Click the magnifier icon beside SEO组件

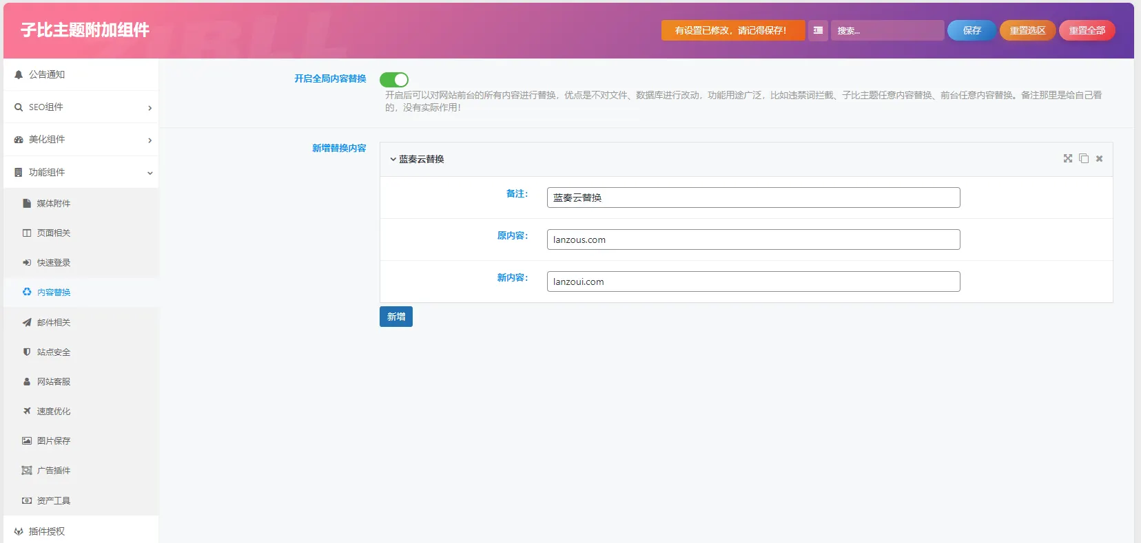point(19,107)
